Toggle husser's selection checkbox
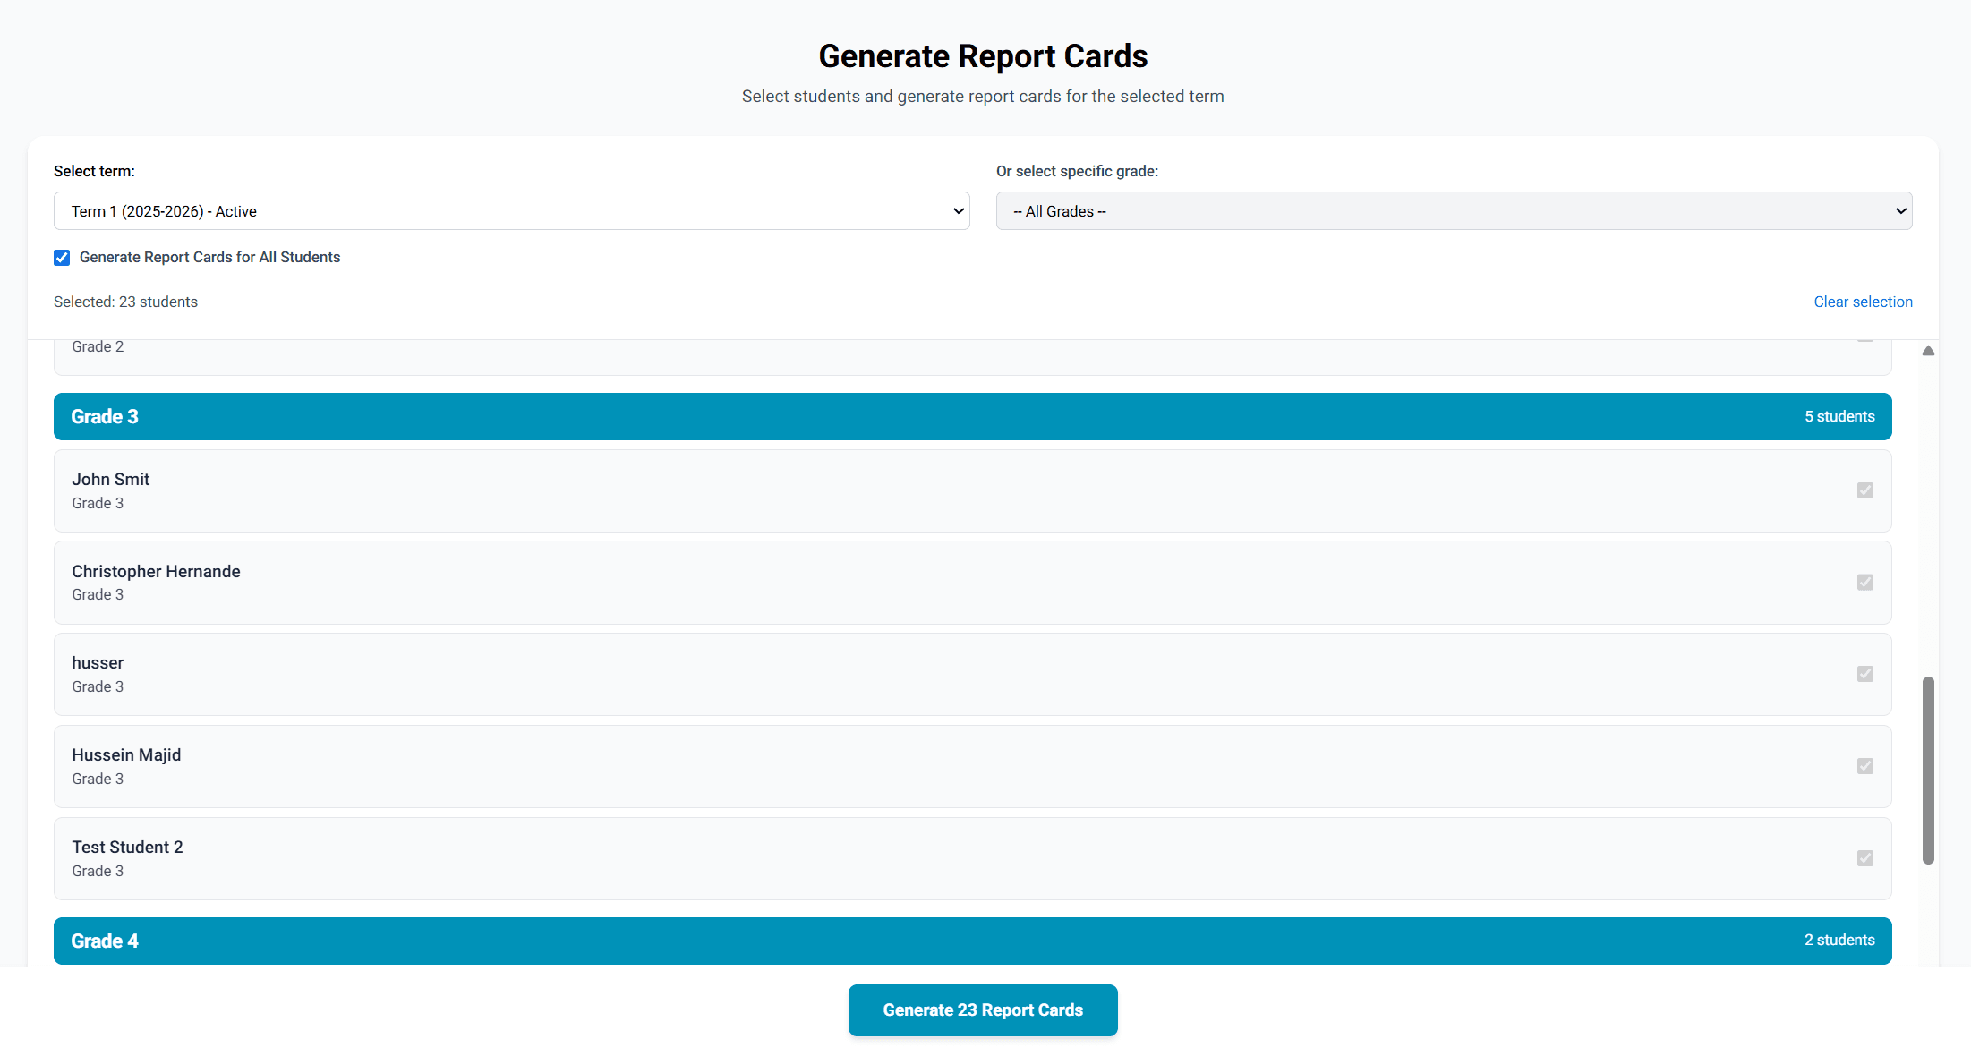This screenshot has width=1971, height=1048. 1864,674
